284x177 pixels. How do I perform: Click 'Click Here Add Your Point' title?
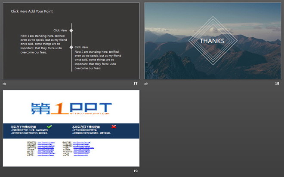(x=32, y=11)
